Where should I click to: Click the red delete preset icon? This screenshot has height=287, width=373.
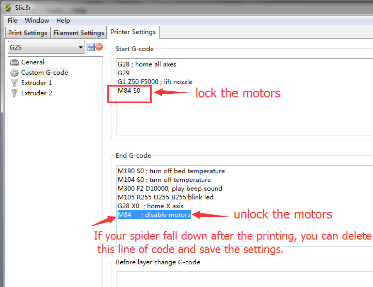point(99,47)
